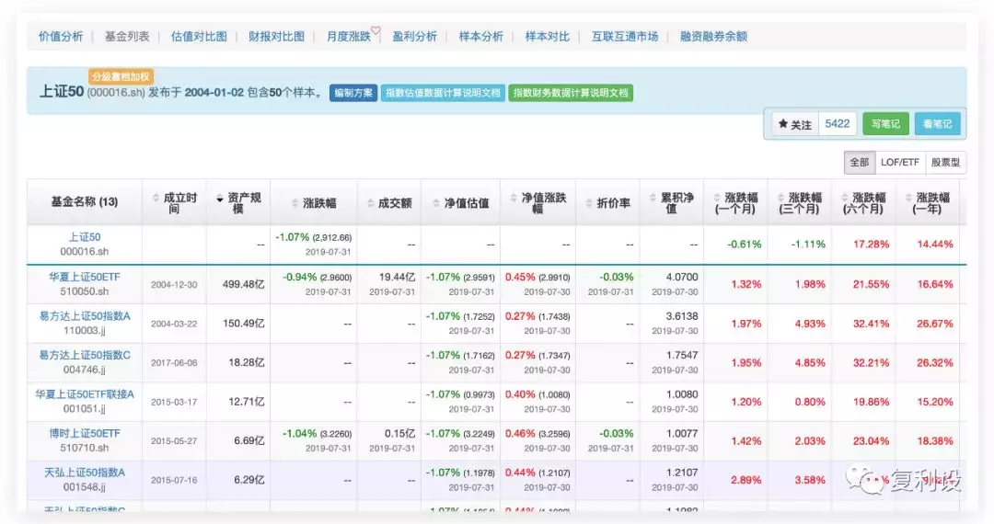Select the 全部 filter toggle

point(860,162)
